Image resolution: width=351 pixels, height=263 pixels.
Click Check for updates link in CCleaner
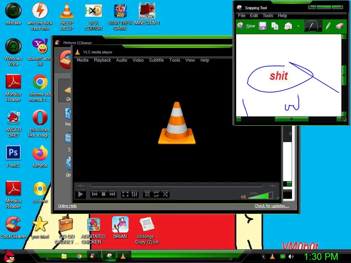pos(272,206)
